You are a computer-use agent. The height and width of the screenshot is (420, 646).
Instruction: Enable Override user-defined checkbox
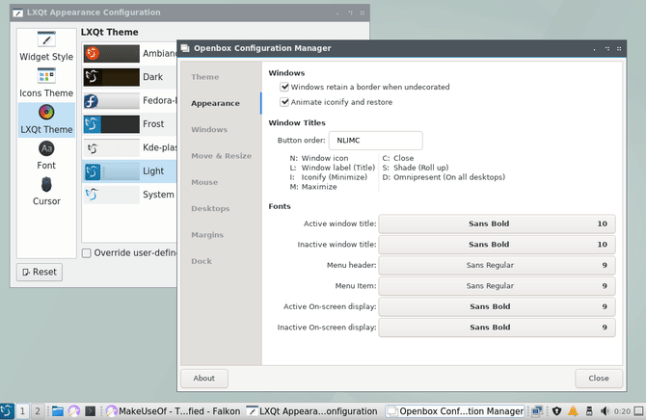point(87,253)
